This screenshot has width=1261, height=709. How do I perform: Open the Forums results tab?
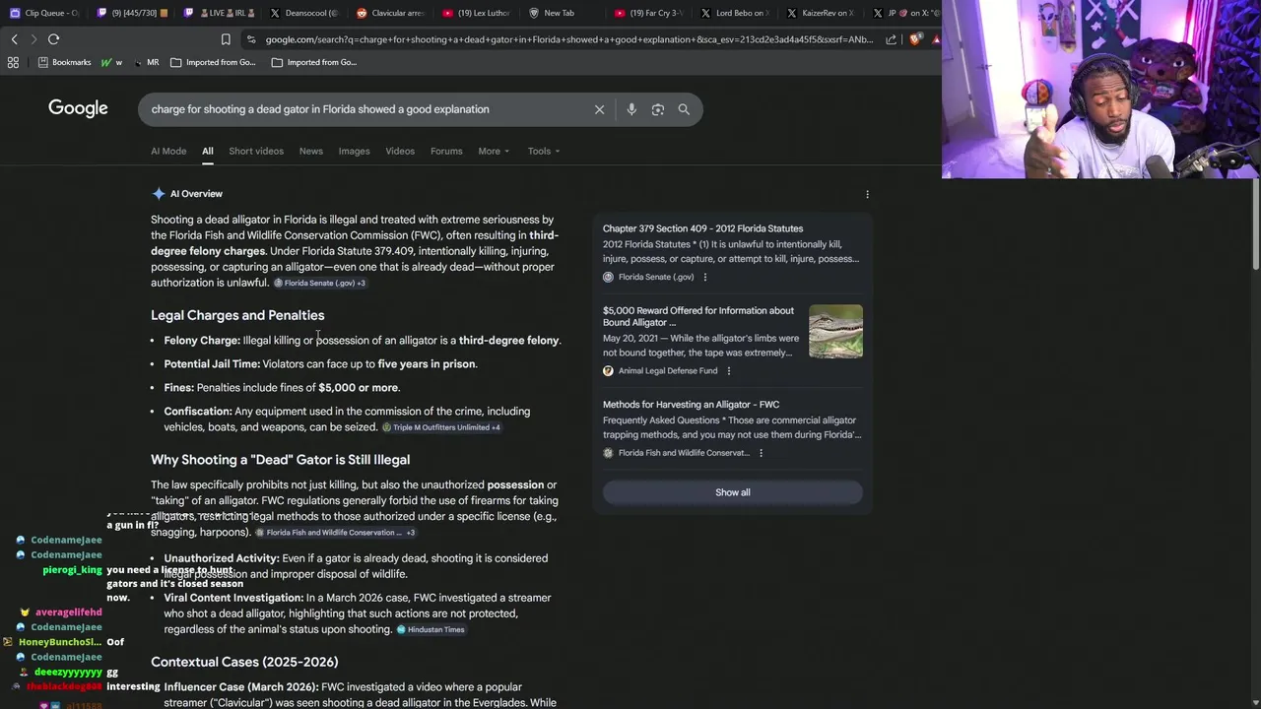(x=446, y=151)
